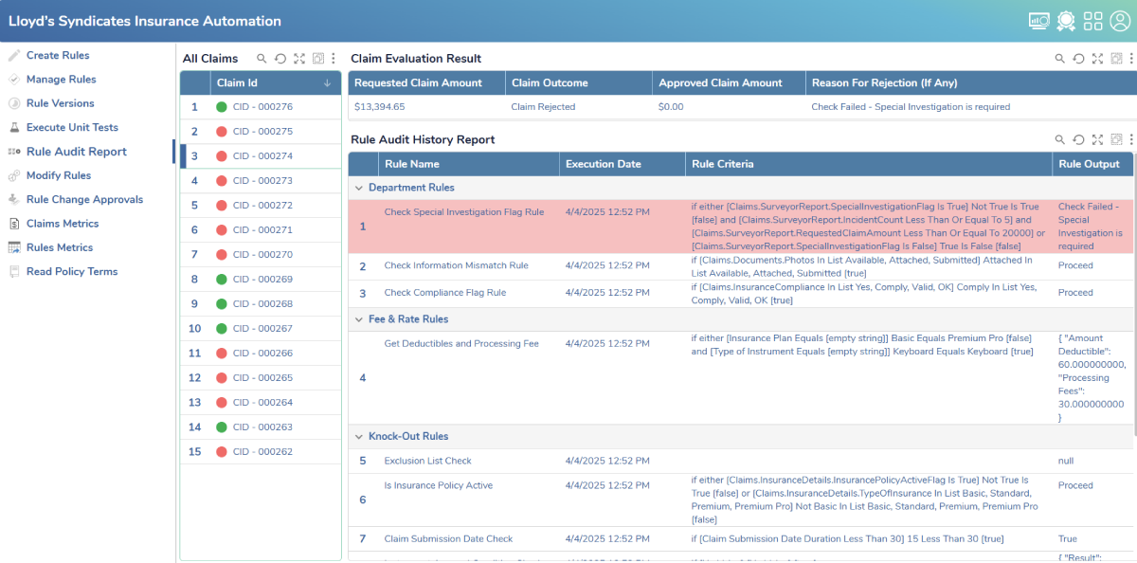Maximize the Rule Audit History Report panel

[x=1097, y=139]
